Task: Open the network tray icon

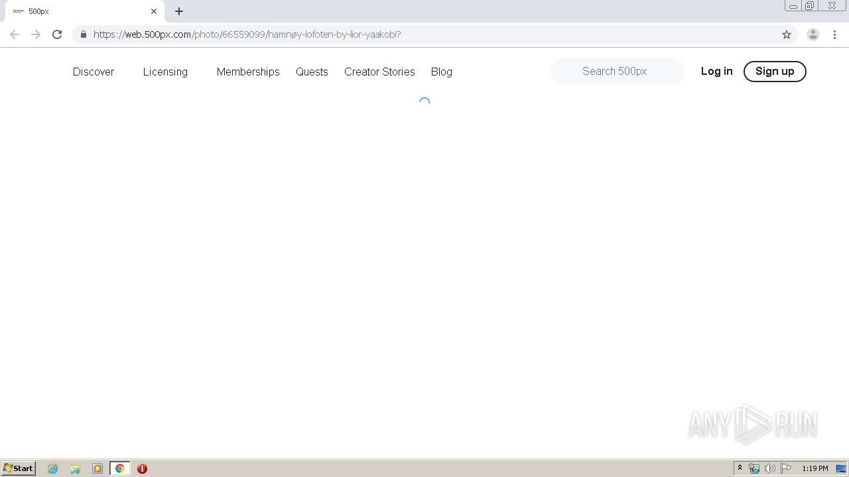Action: pos(754,468)
